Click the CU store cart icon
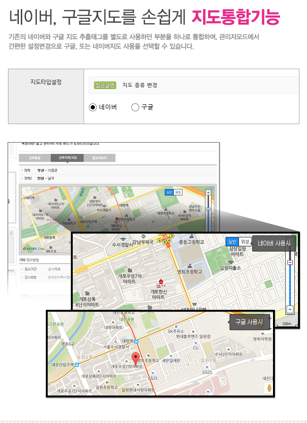307x423 pixels. pos(196,343)
